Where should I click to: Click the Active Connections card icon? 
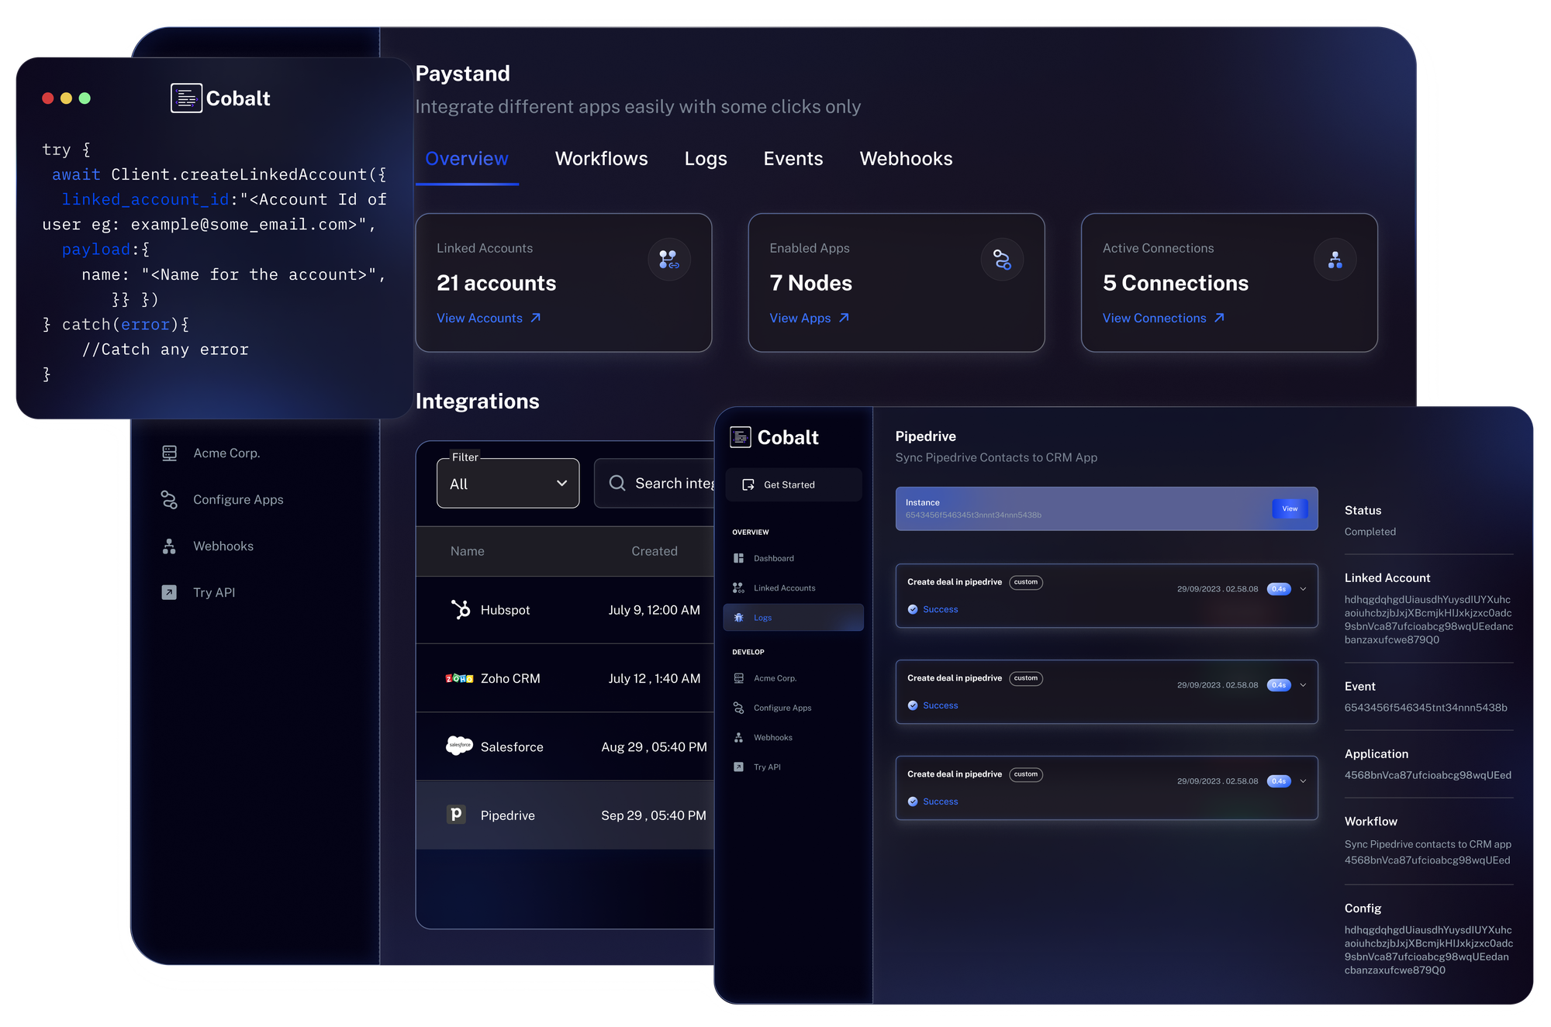(1335, 260)
